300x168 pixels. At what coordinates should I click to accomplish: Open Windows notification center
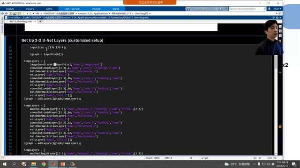[294, 164]
